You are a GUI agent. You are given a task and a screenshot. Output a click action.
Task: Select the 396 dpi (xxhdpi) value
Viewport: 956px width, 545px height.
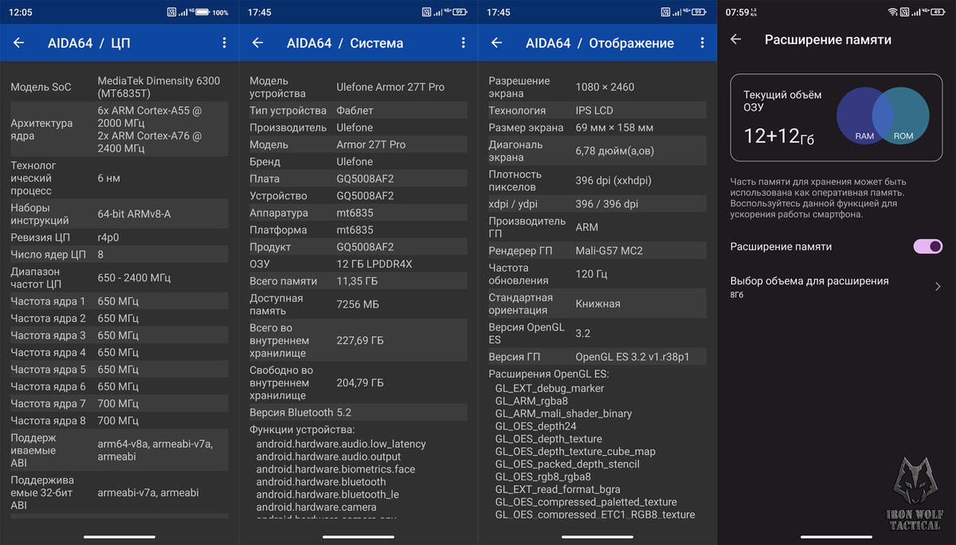613,181
